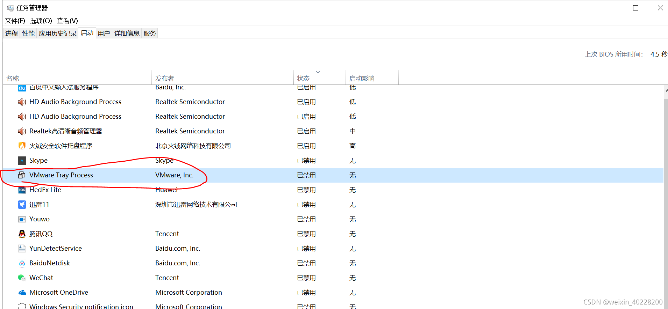Click the HedEx Lite icon
Screen dimensions: 668x309
(x=22, y=190)
